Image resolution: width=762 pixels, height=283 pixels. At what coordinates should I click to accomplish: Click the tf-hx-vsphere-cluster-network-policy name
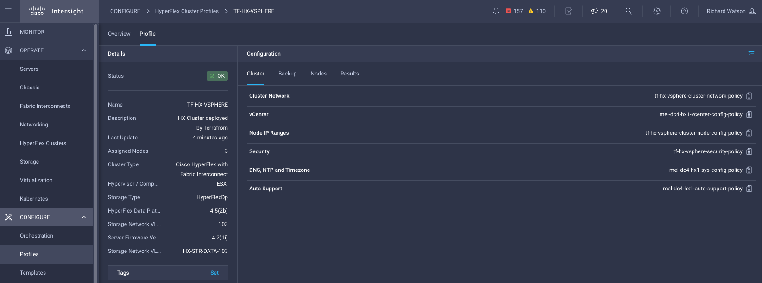coord(698,96)
